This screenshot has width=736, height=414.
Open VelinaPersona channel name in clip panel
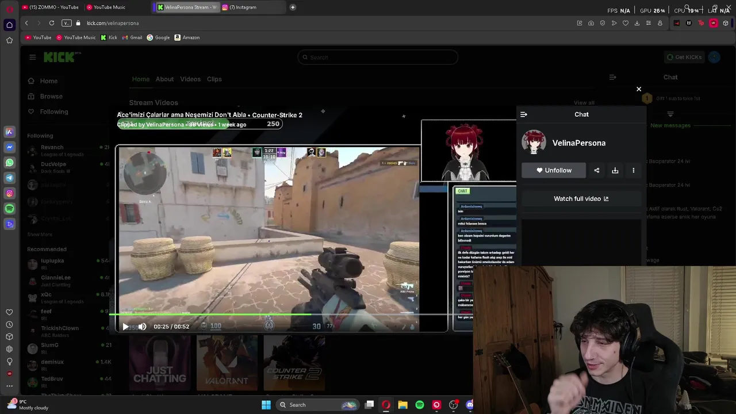click(578, 143)
